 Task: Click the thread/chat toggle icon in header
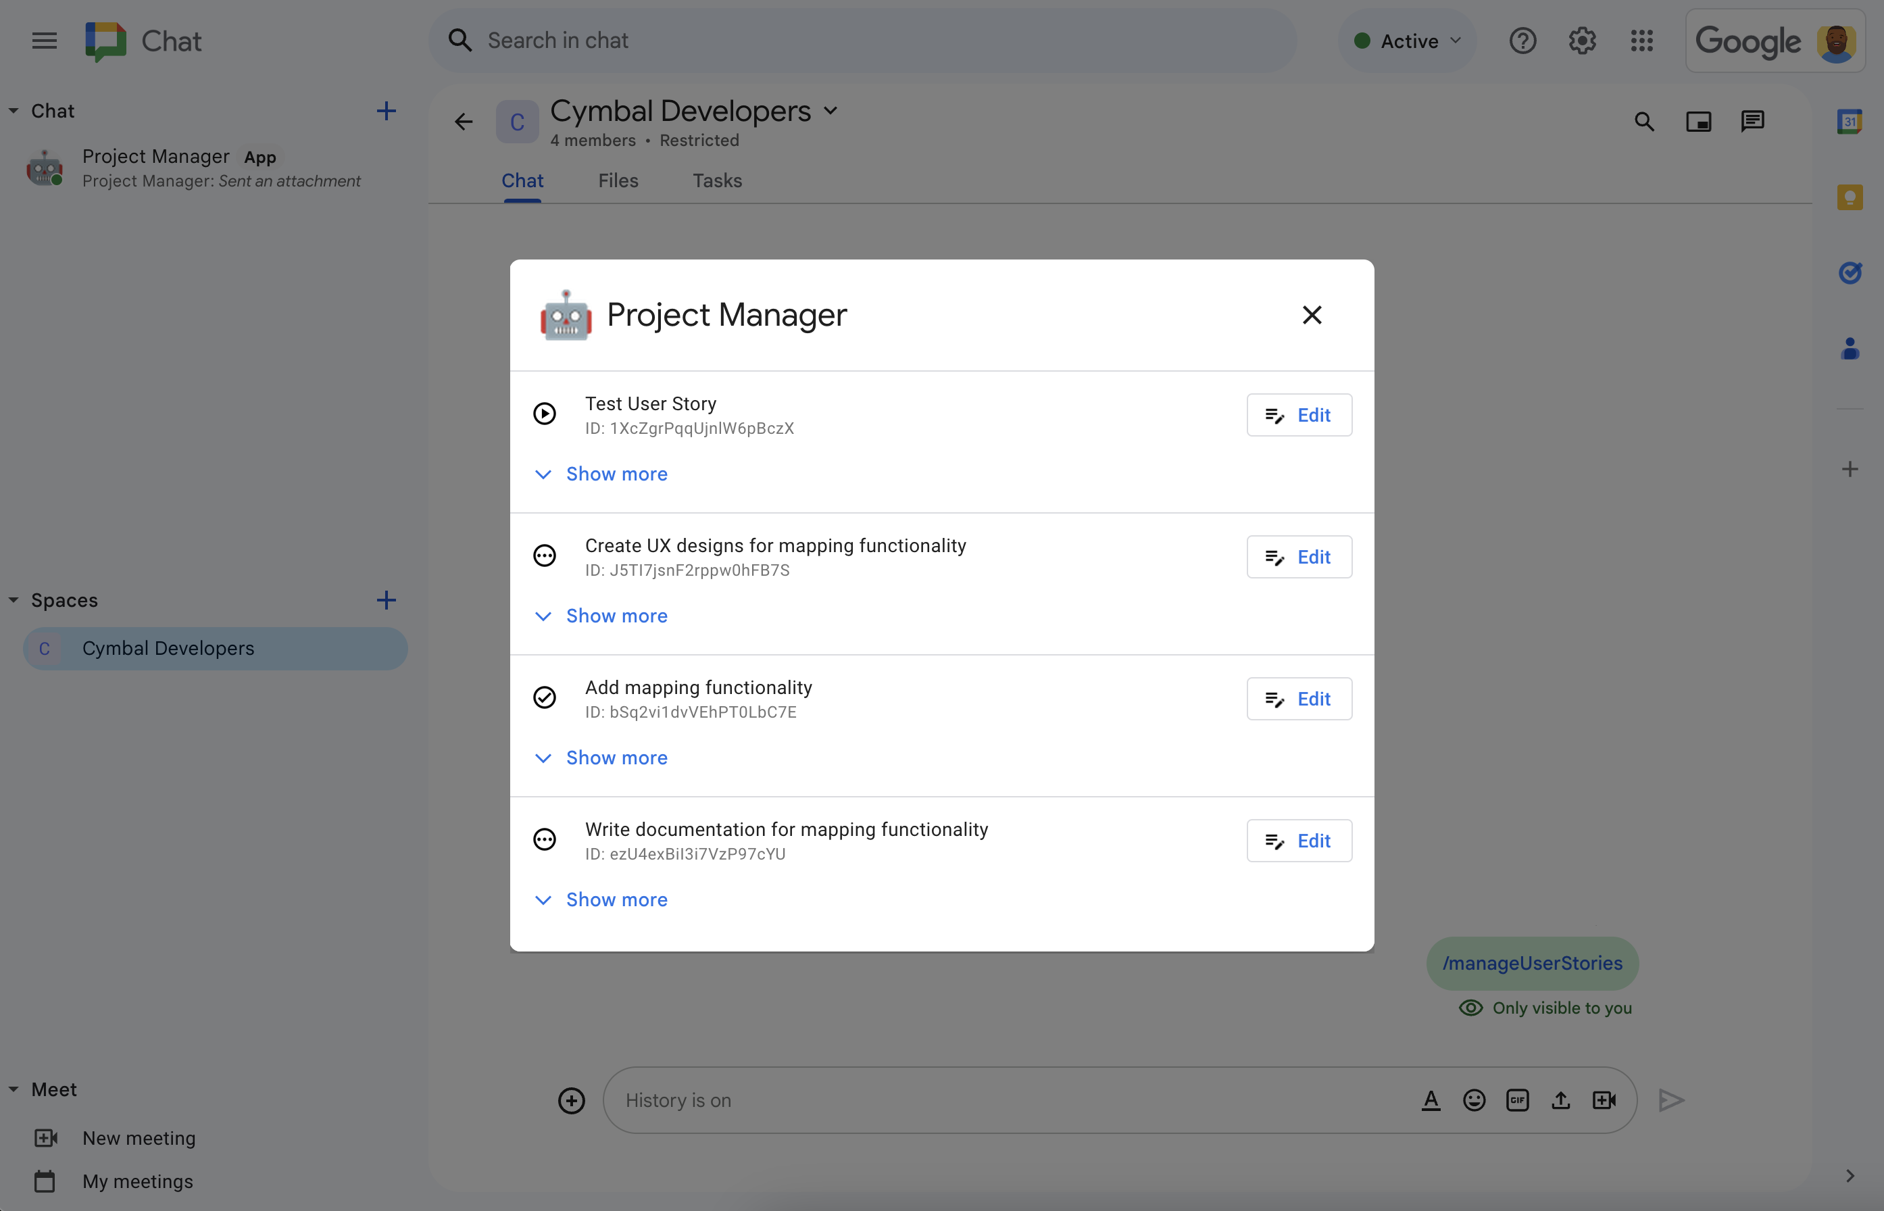click(1752, 121)
